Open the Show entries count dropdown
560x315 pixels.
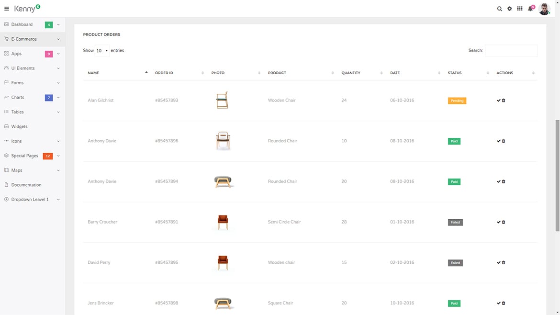tap(102, 51)
